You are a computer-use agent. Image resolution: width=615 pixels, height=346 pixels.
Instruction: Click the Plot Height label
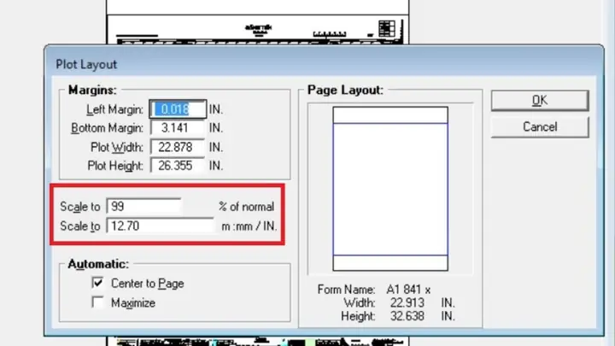[115, 166]
